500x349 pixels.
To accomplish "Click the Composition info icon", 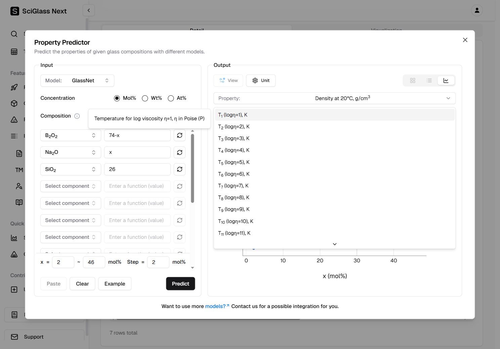I will pos(77,116).
